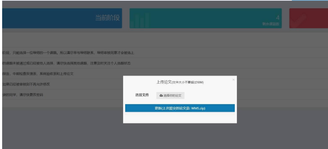
Task: Click the blue 当前阶段 card
Action: 62,18
